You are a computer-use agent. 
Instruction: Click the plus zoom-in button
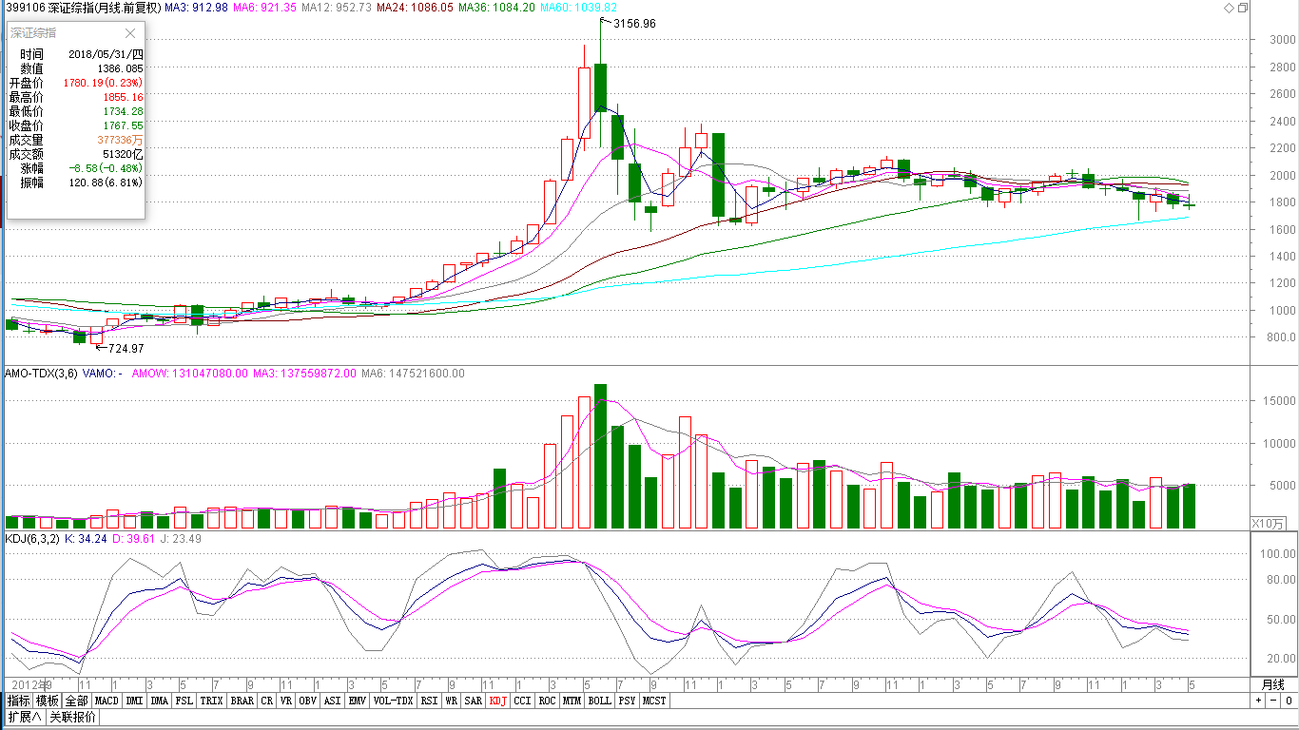1258,701
